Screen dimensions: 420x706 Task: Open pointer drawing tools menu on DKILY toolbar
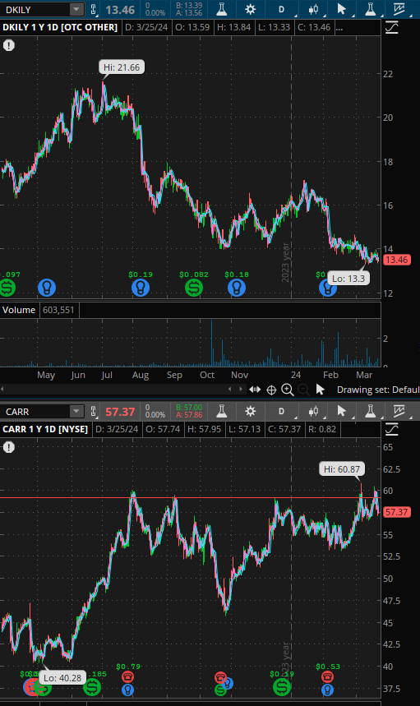click(x=342, y=9)
